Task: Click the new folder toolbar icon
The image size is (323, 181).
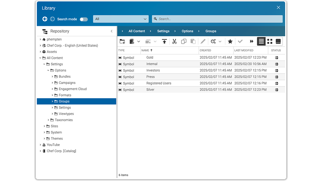Action: pyautogui.click(x=122, y=42)
